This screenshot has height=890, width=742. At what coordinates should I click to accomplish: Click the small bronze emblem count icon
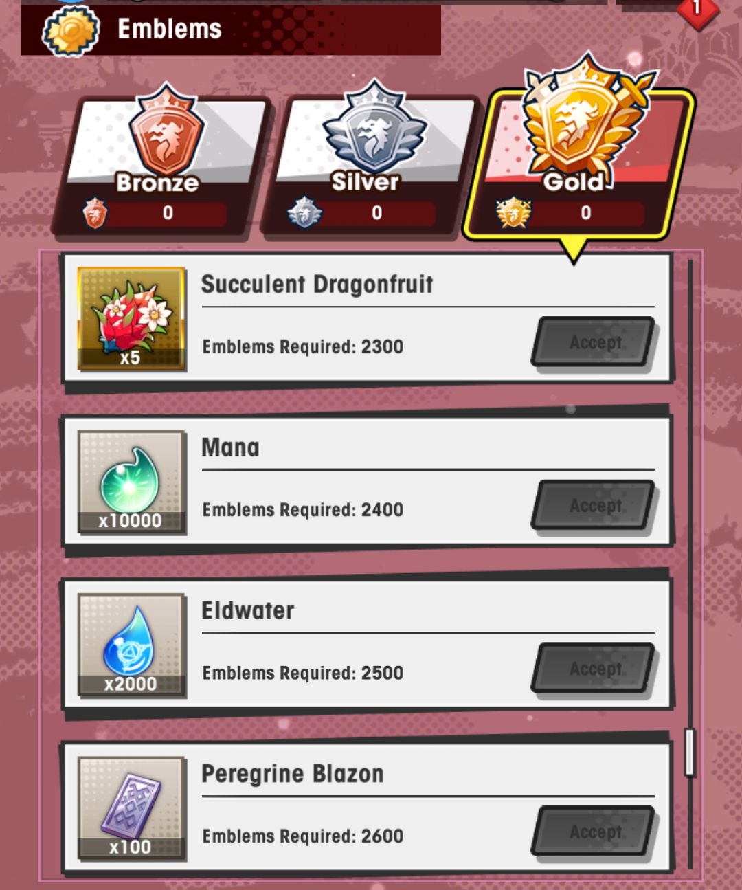95,213
